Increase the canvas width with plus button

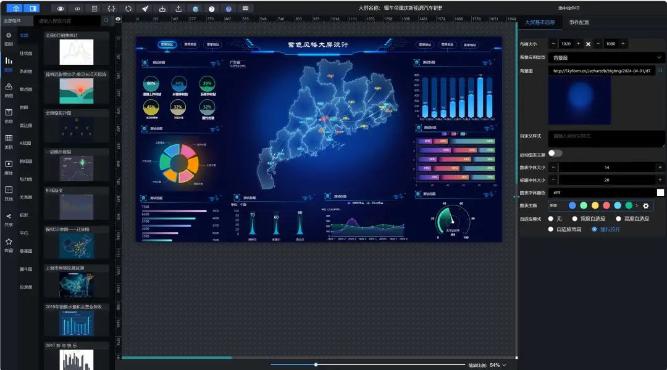pos(578,44)
